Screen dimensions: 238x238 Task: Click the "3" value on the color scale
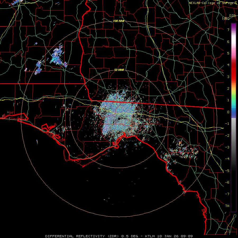coord(228,77)
